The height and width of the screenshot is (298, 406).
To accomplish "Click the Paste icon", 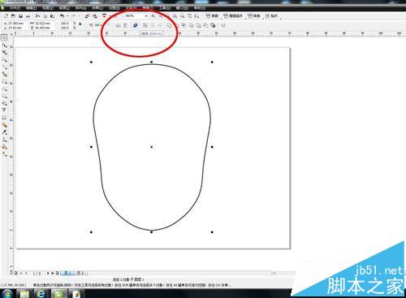I will [x=52, y=16].
